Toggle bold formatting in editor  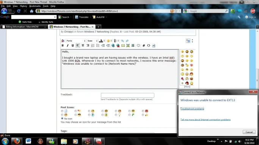click(x=63, y=46)
